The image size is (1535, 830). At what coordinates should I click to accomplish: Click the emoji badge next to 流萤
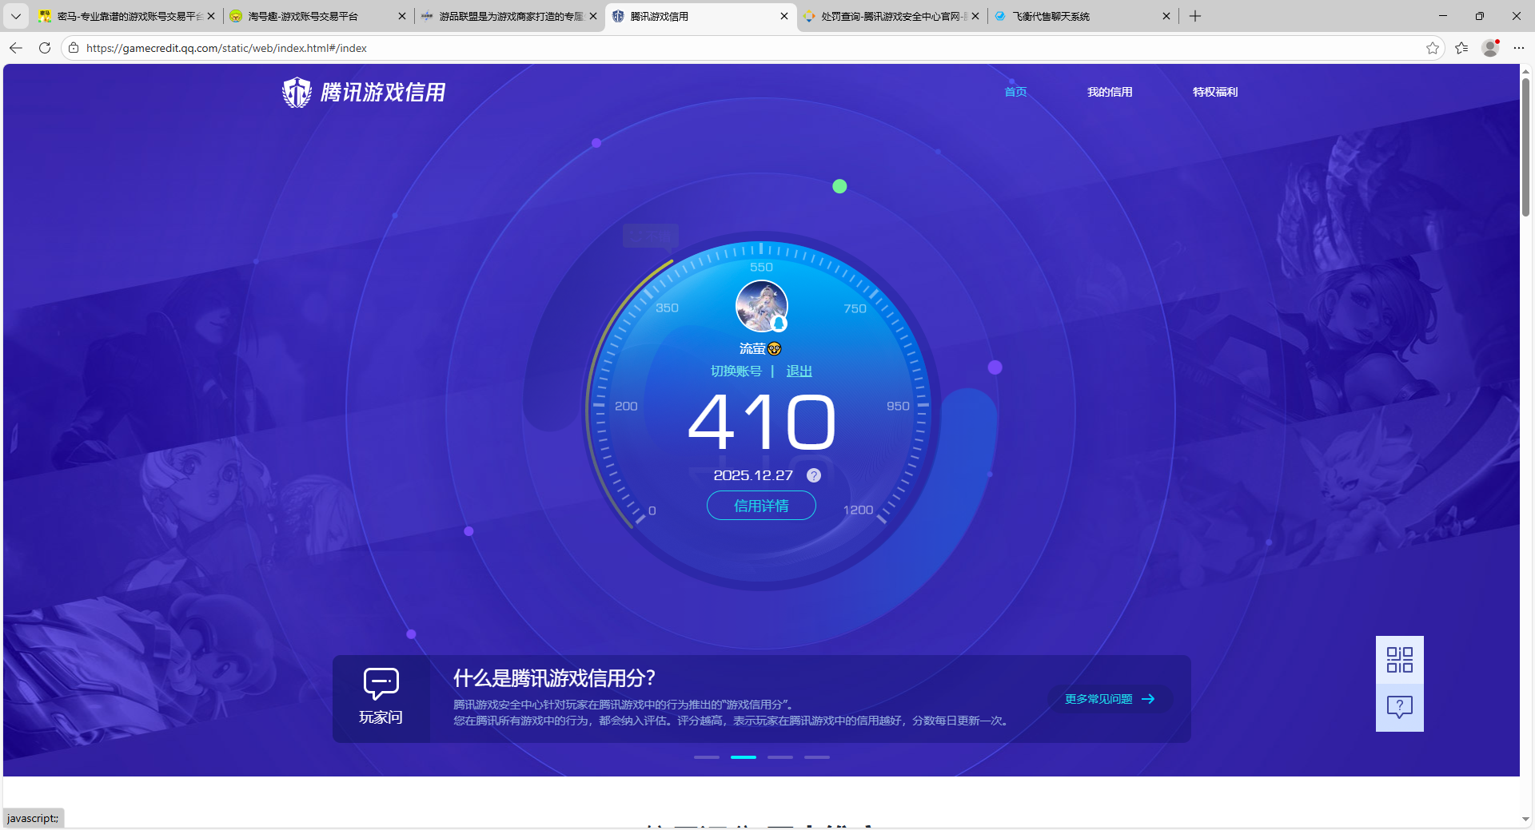773,348
